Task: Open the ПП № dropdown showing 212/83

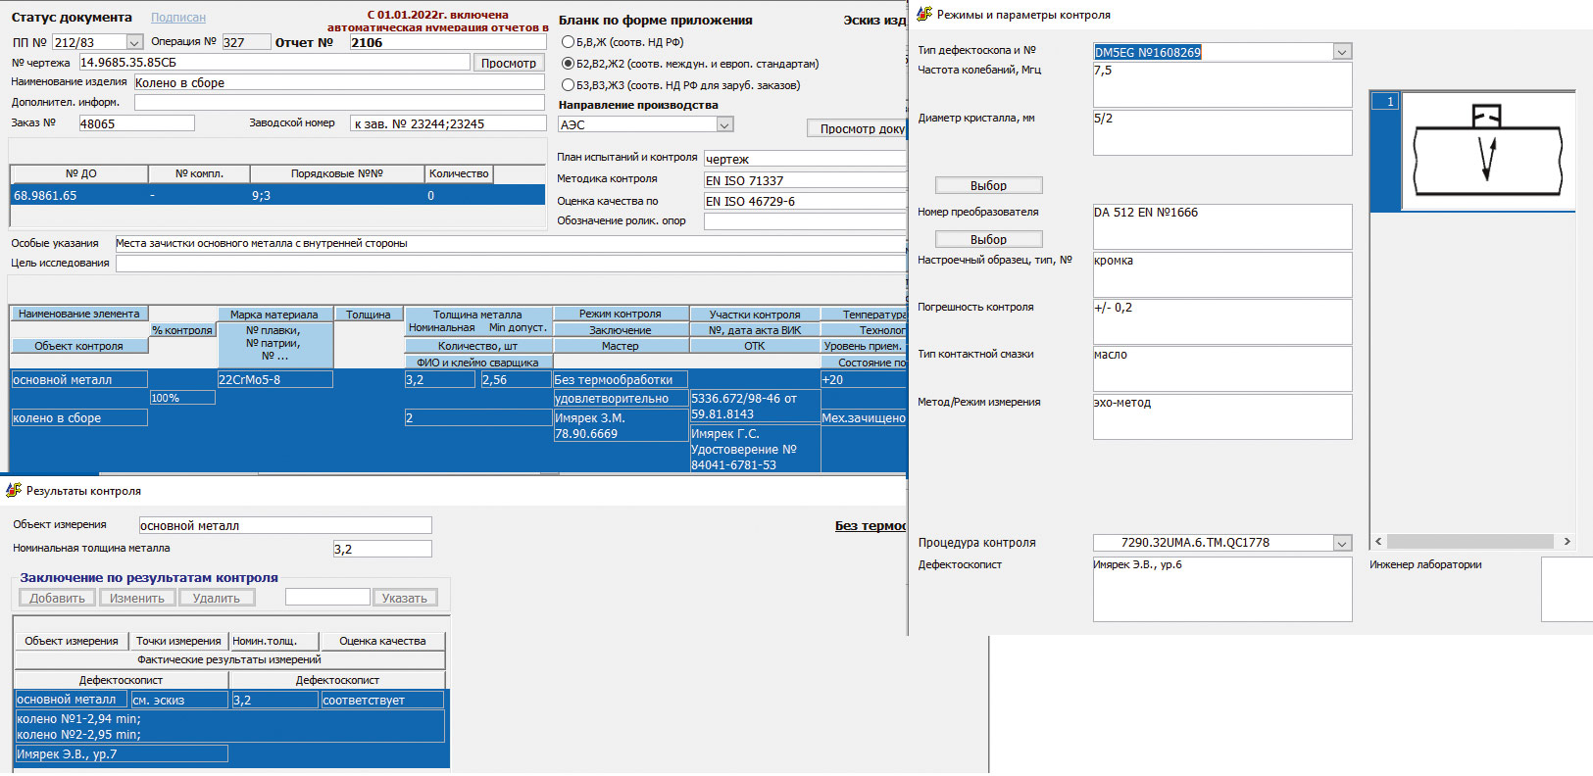Action: coord(134,43)
